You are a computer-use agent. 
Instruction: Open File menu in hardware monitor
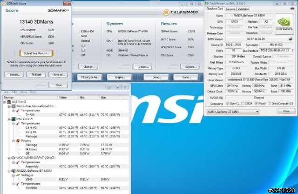point(6,92)
